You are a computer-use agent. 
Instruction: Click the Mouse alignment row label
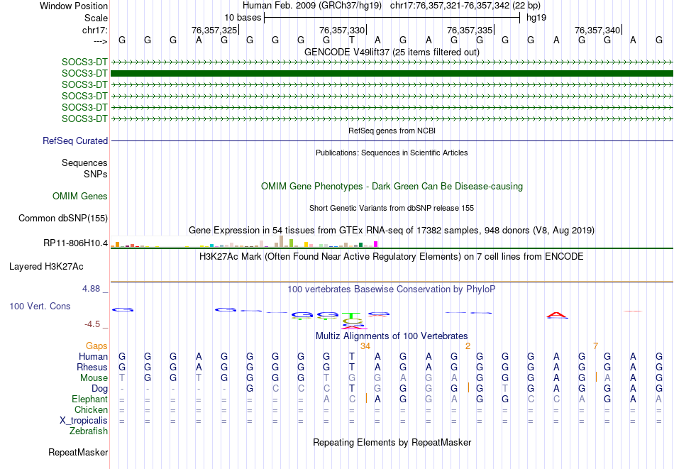[x=94, y=378]
